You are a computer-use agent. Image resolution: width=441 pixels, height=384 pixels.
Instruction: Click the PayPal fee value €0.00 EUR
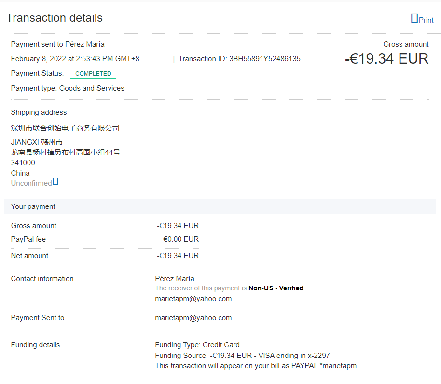[x=180, y=239]
